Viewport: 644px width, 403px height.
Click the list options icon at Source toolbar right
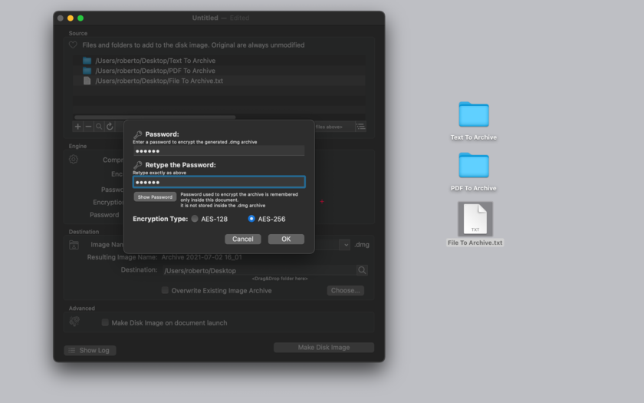pos(360,126)
